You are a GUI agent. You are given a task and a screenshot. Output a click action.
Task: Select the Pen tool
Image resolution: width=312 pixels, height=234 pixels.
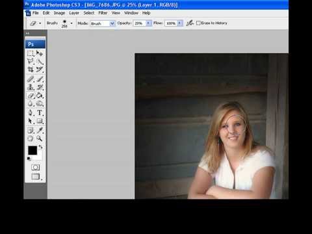click(31, 112)
